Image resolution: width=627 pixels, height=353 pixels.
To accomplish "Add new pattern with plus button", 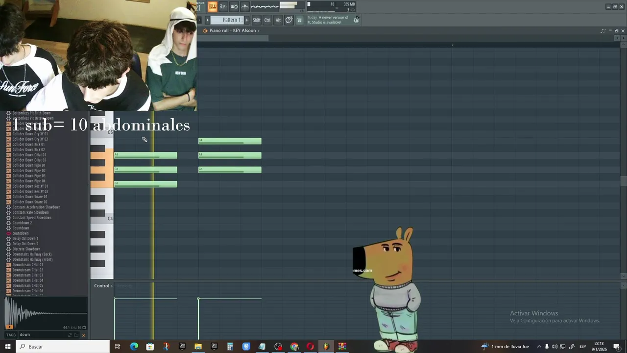I will pyautogui.click(x=246, y=20).
